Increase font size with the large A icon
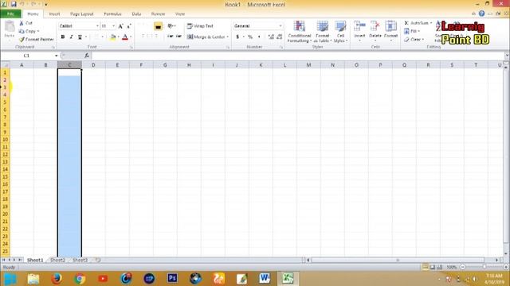 (x=120, y=26)
